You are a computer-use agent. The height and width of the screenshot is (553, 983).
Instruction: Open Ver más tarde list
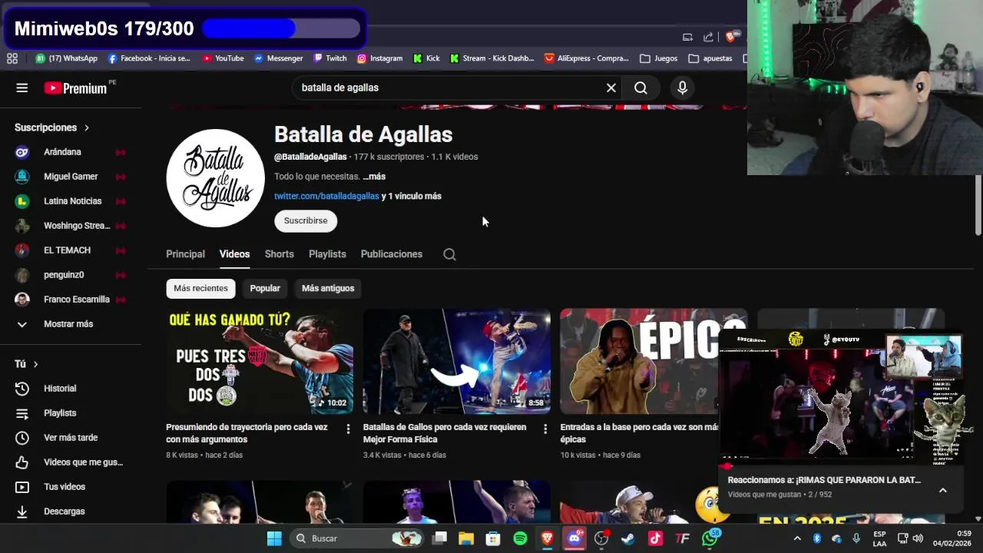pos(69,438)
